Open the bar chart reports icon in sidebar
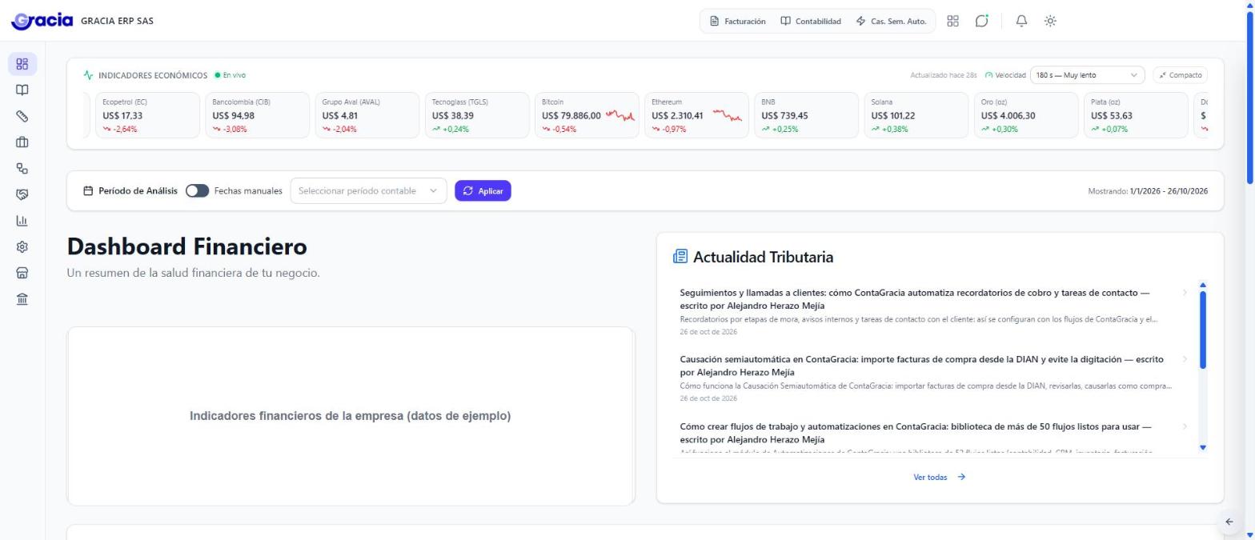The height and width of the screenshot is (540, 1255). click(22, 221)
